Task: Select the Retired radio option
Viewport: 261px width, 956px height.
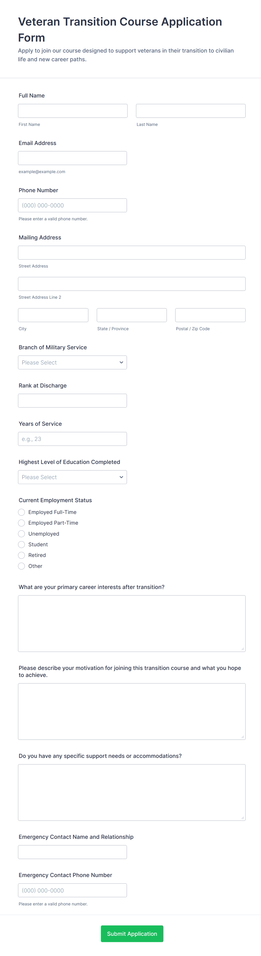Action: 22,555
